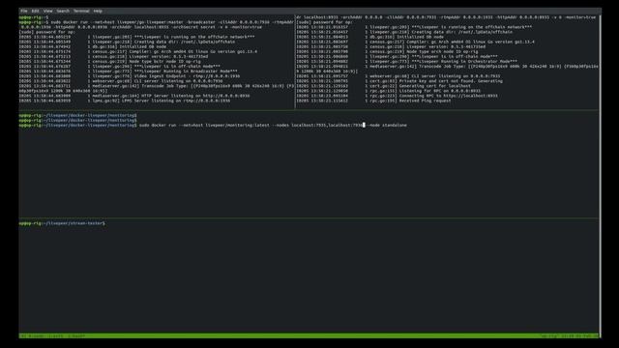The image size is (619, 348).
Task: Click '--nodes' flag in the monitoring command
Action: point(280,125)
